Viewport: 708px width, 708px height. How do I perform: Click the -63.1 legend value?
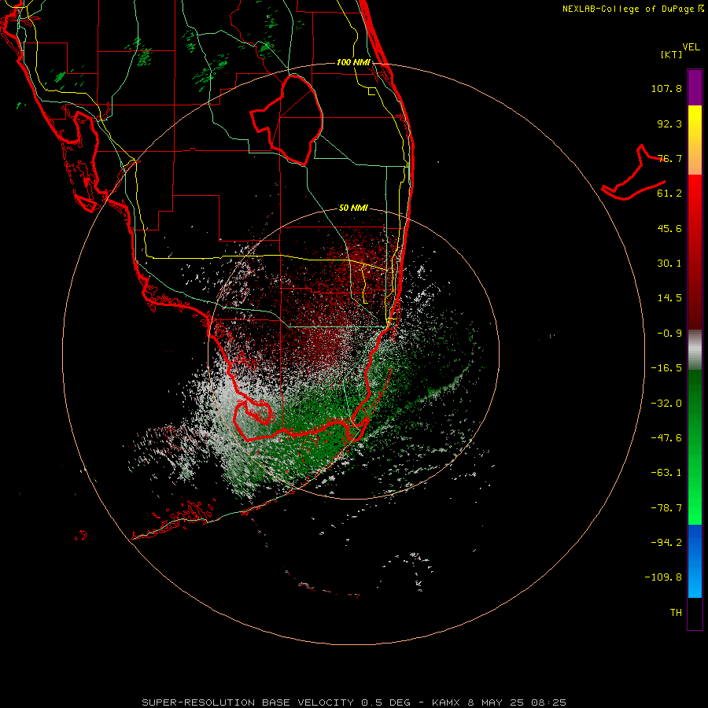(x=666, y=473)
